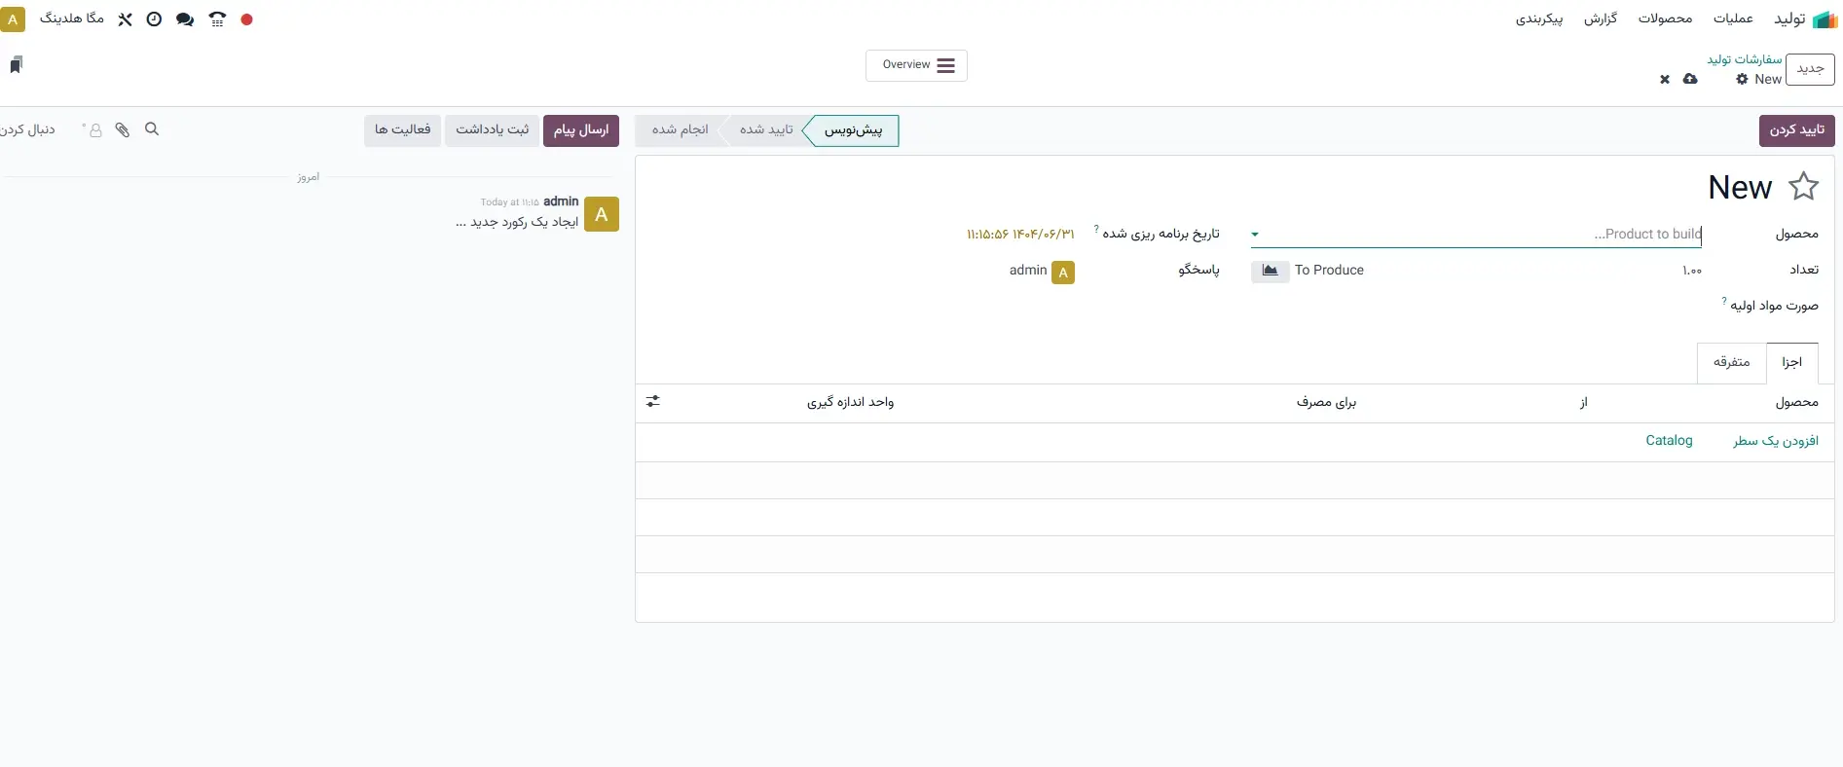Open the پیکربندی menu in the top bar
Image resolution: width=1843 pixels, height=767 pixels.
(1538, 18)
